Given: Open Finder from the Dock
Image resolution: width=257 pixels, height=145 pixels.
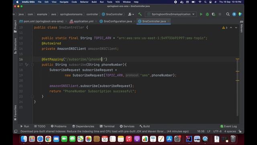Looking at the screenshot, I should pyautogui.click(x=24, y=139).
